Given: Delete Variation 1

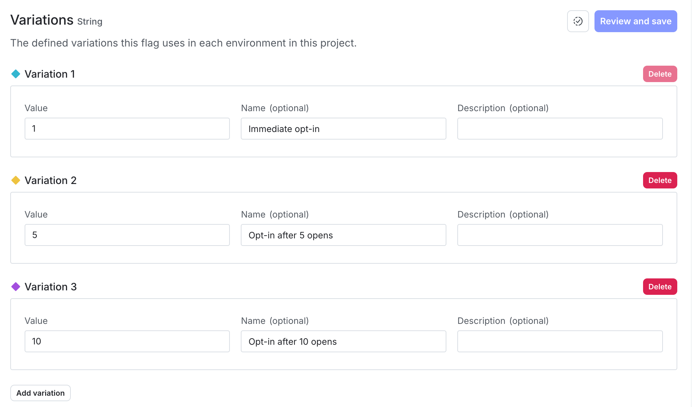Looking at the screenshot, I should point(659,74).
